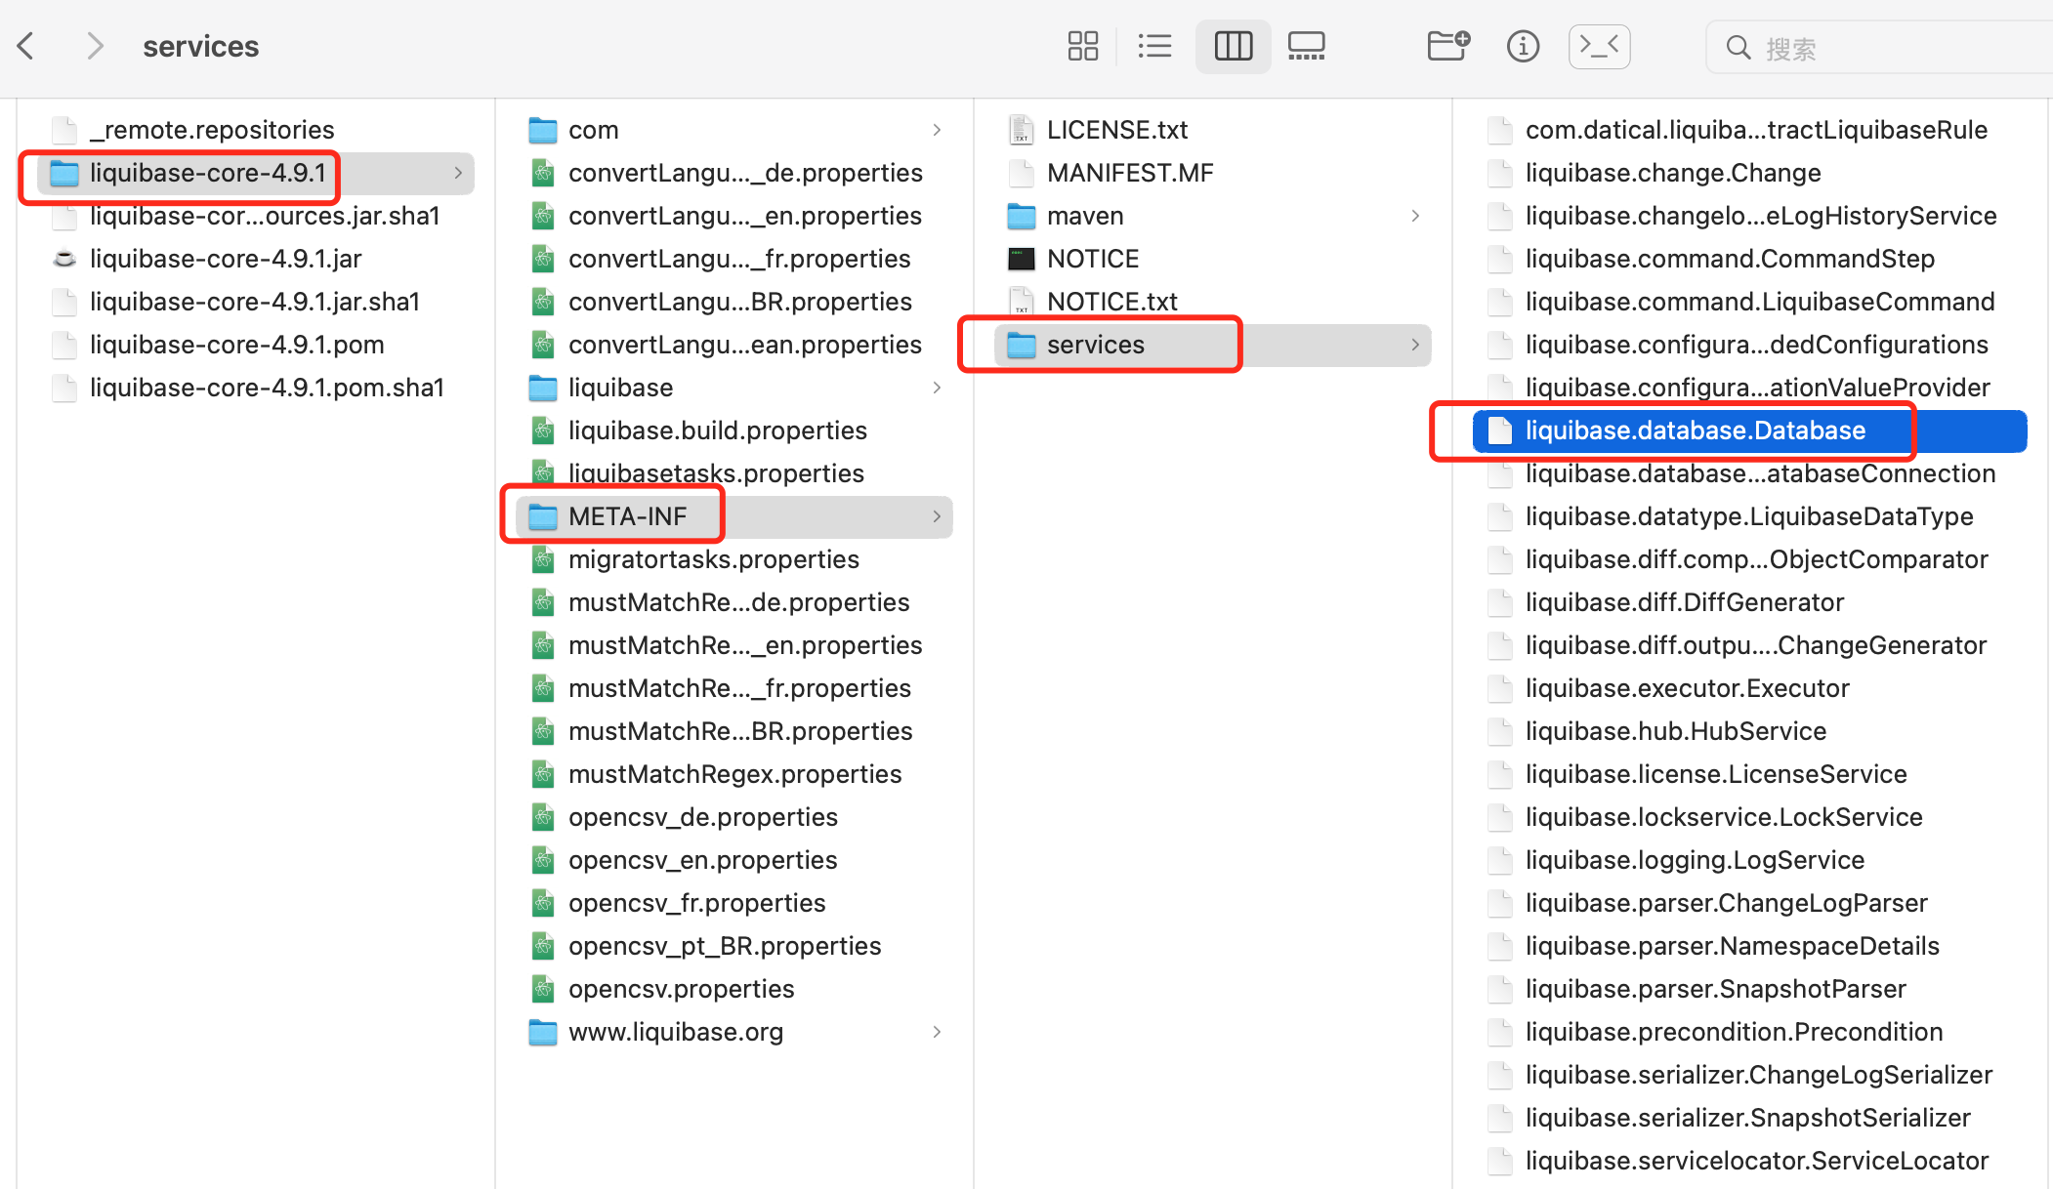Go forward to the next folder
Screen dimensions: 2053x1189
(x=94, y=45)
